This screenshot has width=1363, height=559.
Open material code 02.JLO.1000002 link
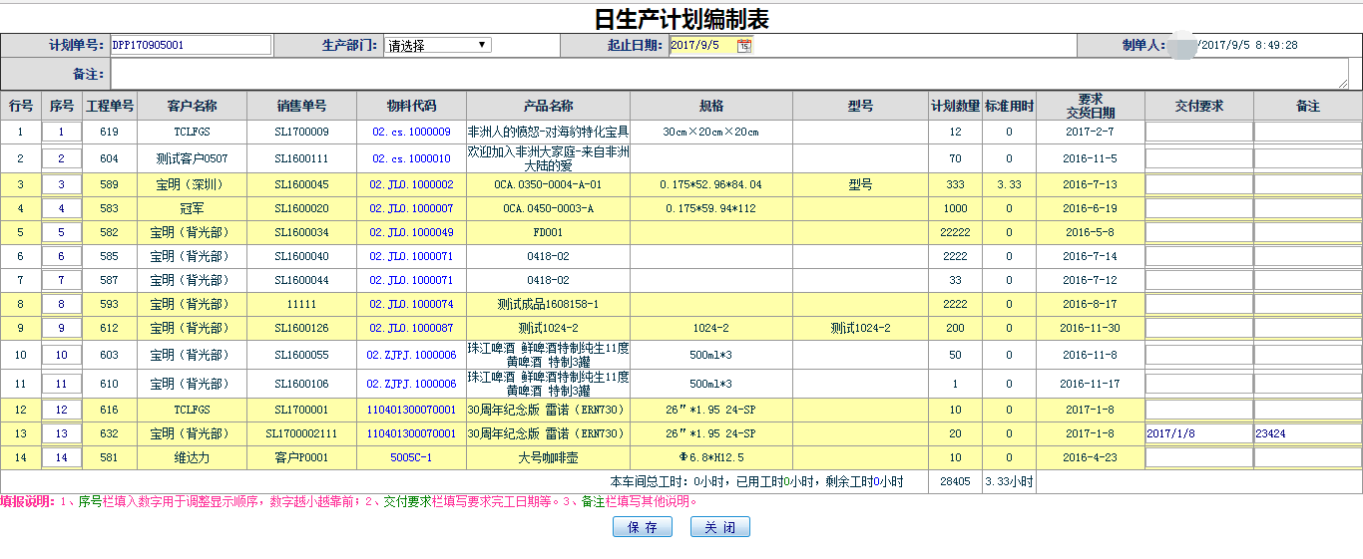[411, 184]
